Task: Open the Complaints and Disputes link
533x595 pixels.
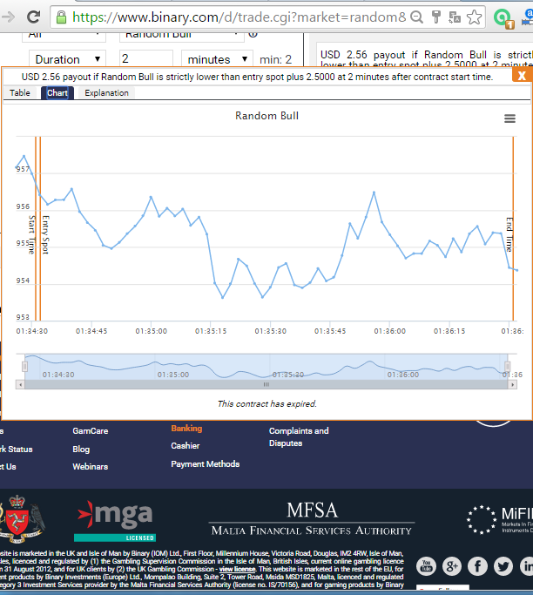Action: click(299, 437)
